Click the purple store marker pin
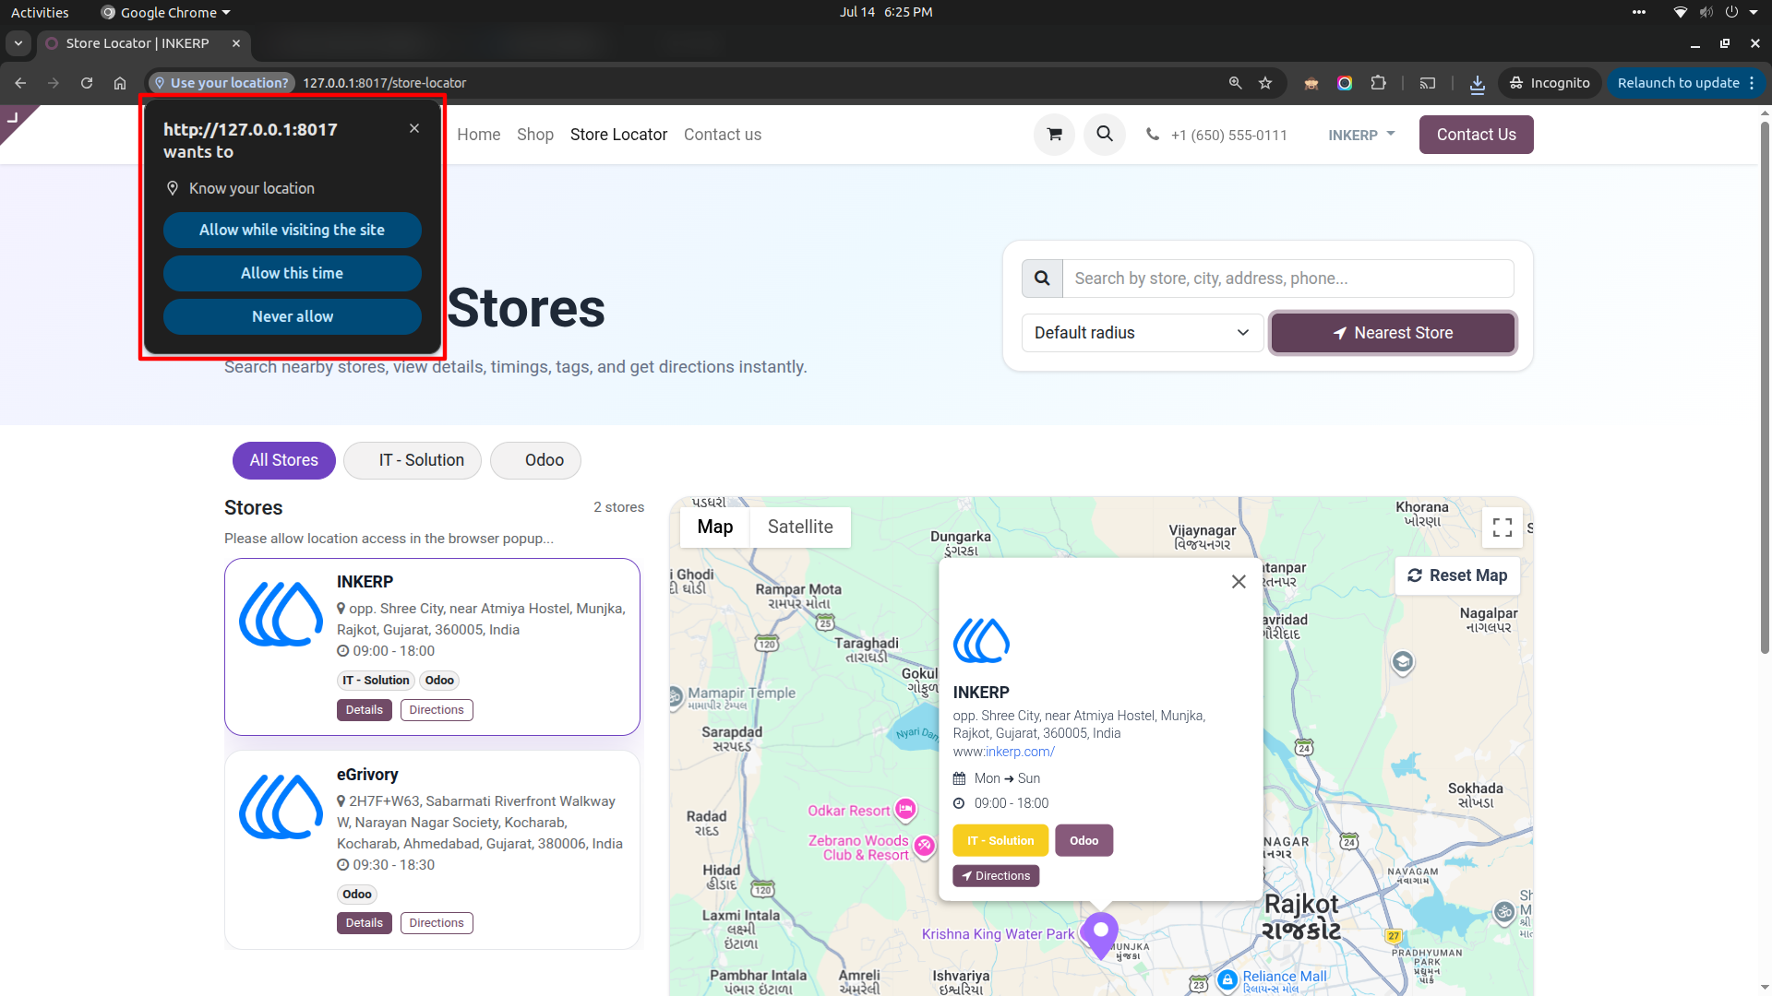The image size is (1772, 996). [1100, 935]
